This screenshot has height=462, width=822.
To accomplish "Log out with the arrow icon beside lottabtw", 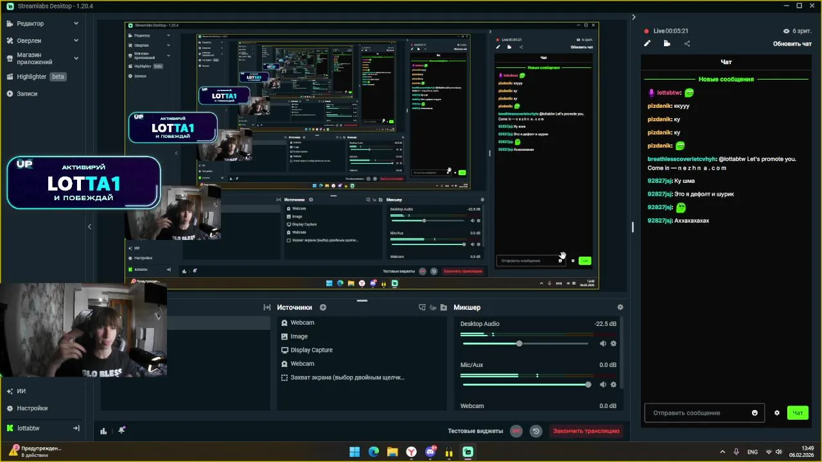I will pos(76,428).
